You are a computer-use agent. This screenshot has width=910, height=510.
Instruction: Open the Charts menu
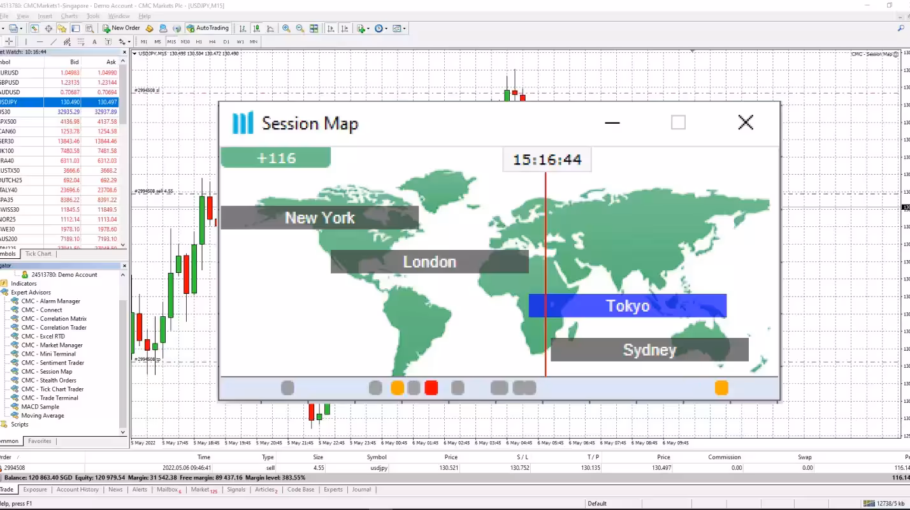tap(68, 16)
